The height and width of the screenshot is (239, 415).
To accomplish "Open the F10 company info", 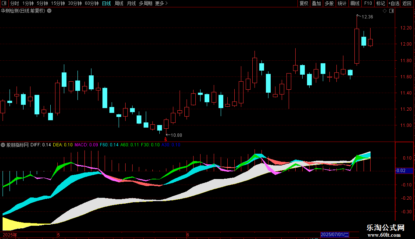I will coord(368,3).
